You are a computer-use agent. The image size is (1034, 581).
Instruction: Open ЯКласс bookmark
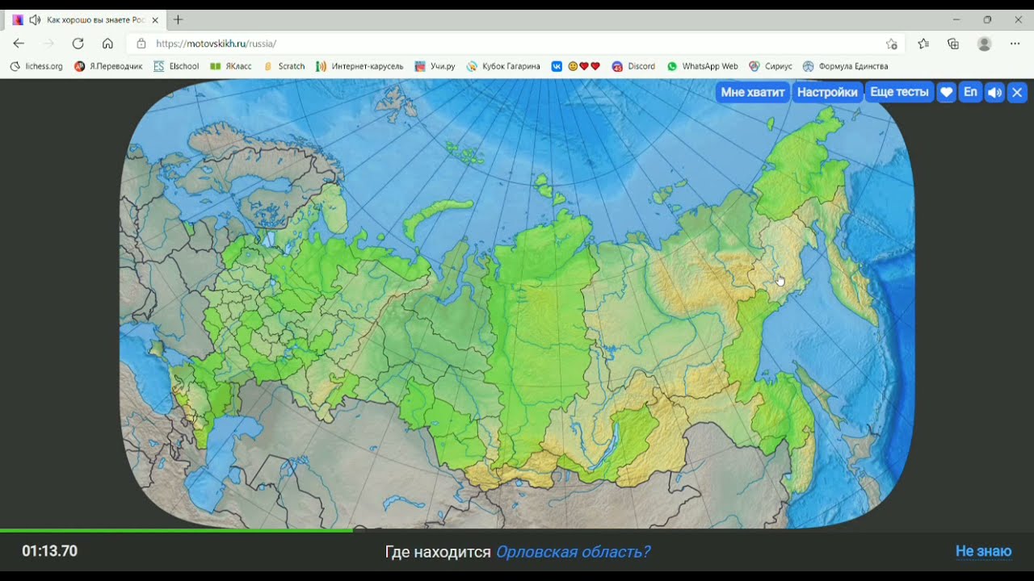point(231,66)
